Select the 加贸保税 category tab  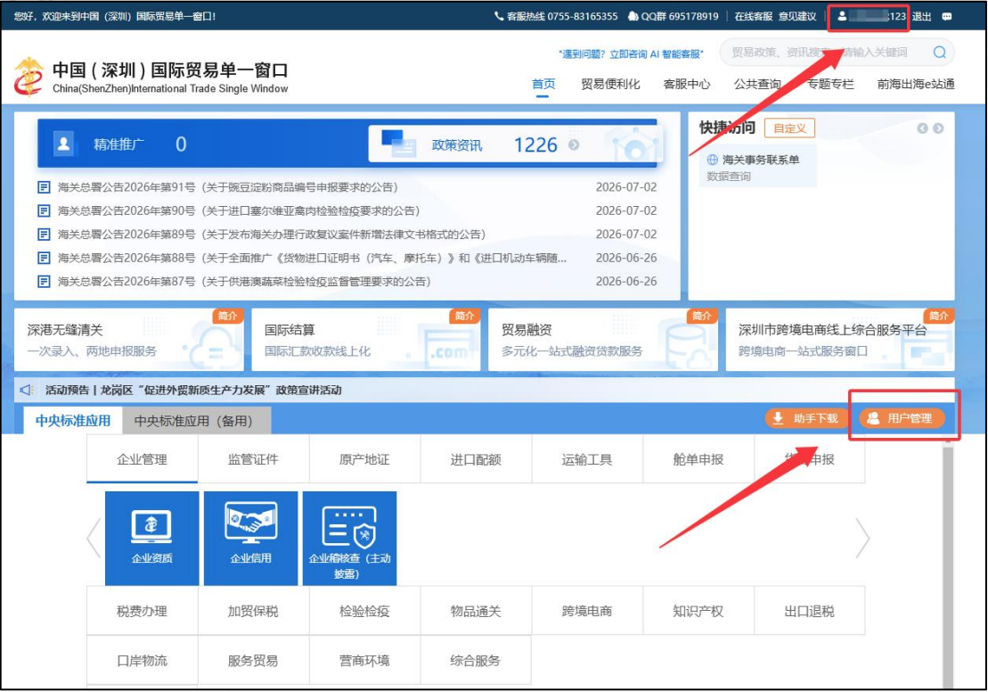[x=253, y=611]
